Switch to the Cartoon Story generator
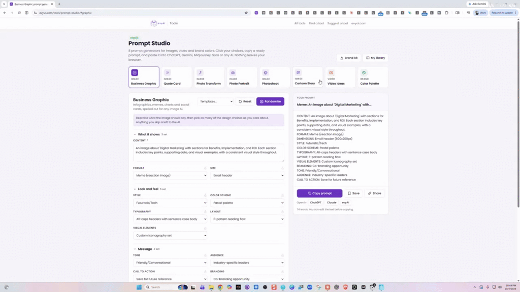The height and width of the screenshot is (292, 520). (307, 77)
